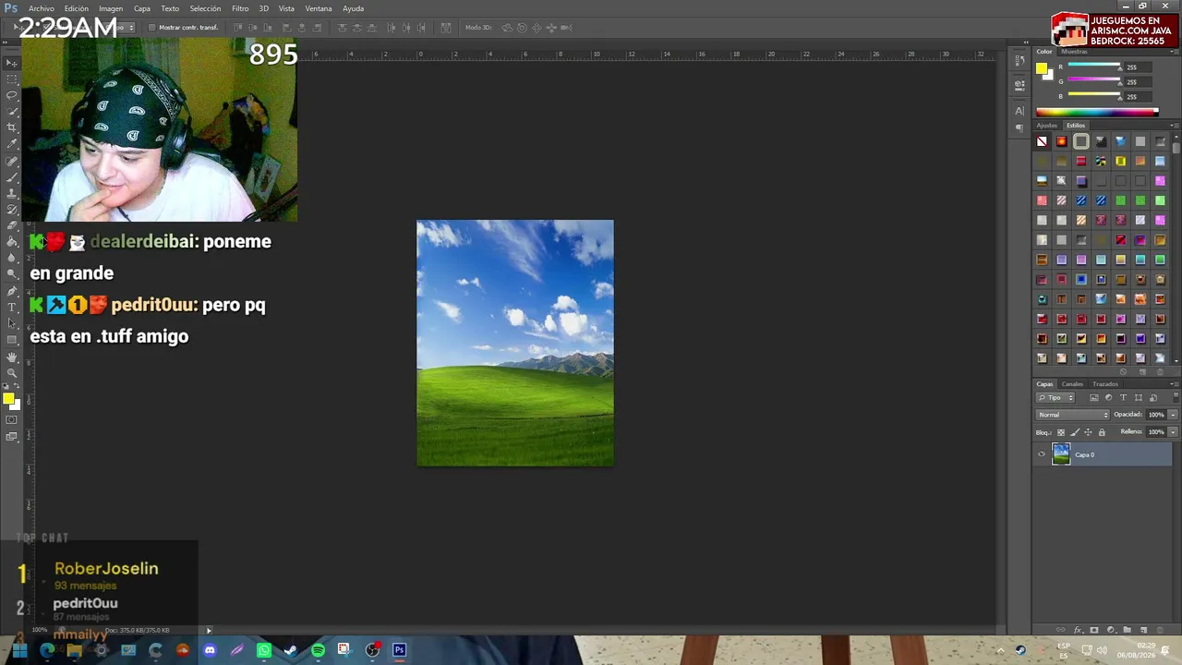The height and width of the screenshot is (665, 1182).
Task: Open the Ayuda menu
Action: point(353,8)
